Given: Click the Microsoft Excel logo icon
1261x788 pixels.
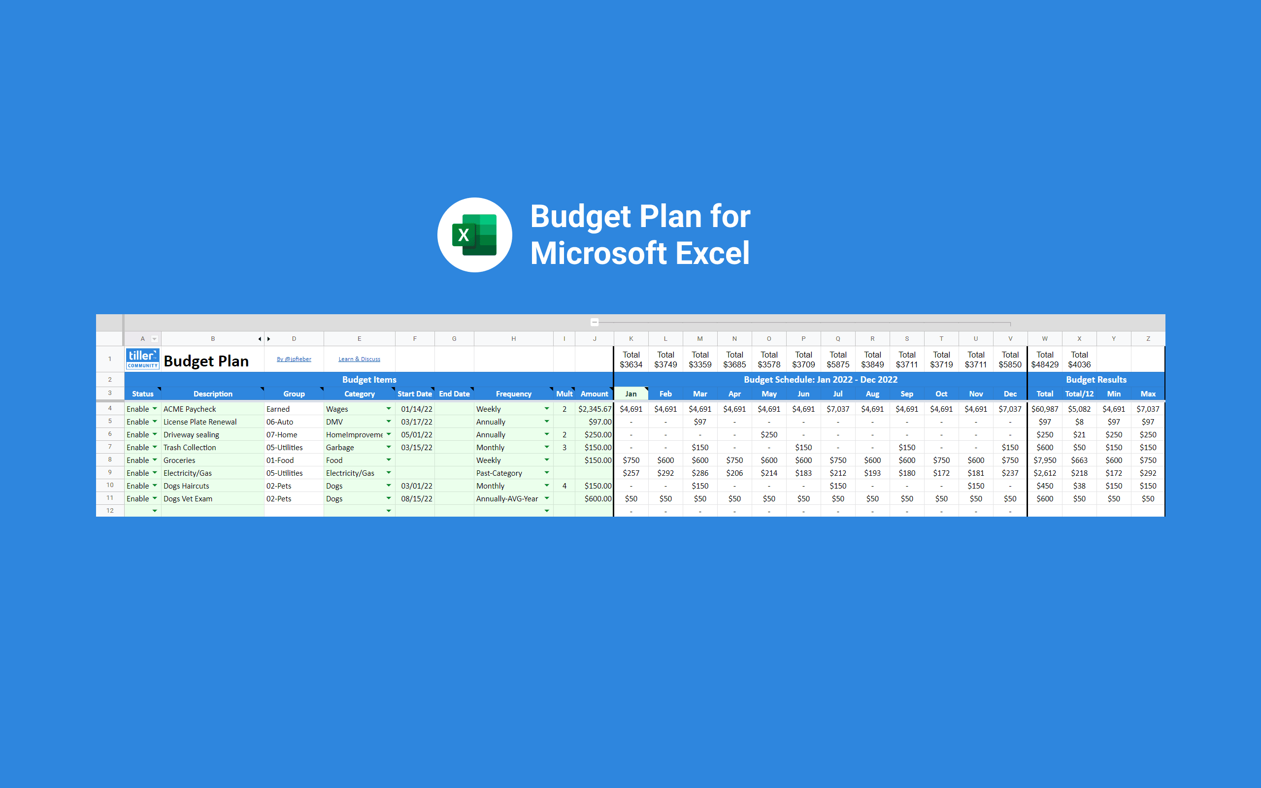Looking at the screenshot, I should click(474, 234).
